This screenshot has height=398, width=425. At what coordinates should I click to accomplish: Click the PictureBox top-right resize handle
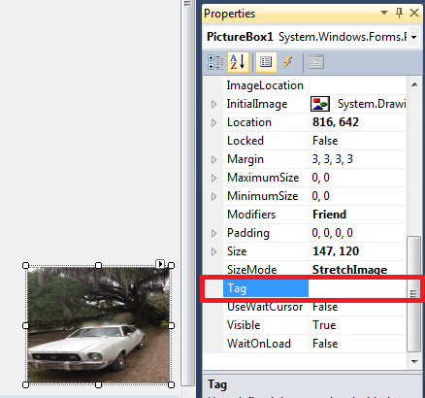pos(172,265)
